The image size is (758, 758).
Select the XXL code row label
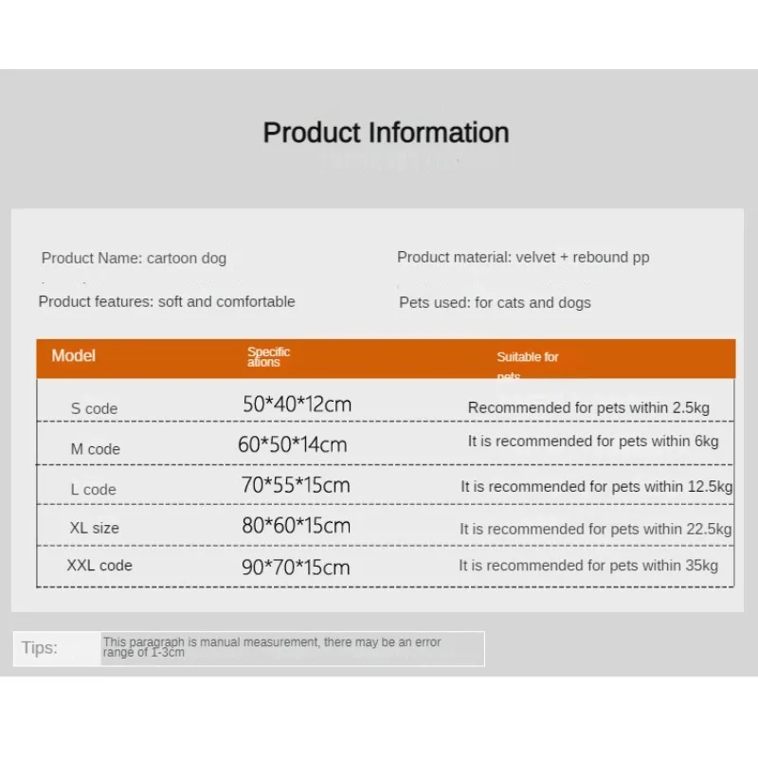pos(99,566)
